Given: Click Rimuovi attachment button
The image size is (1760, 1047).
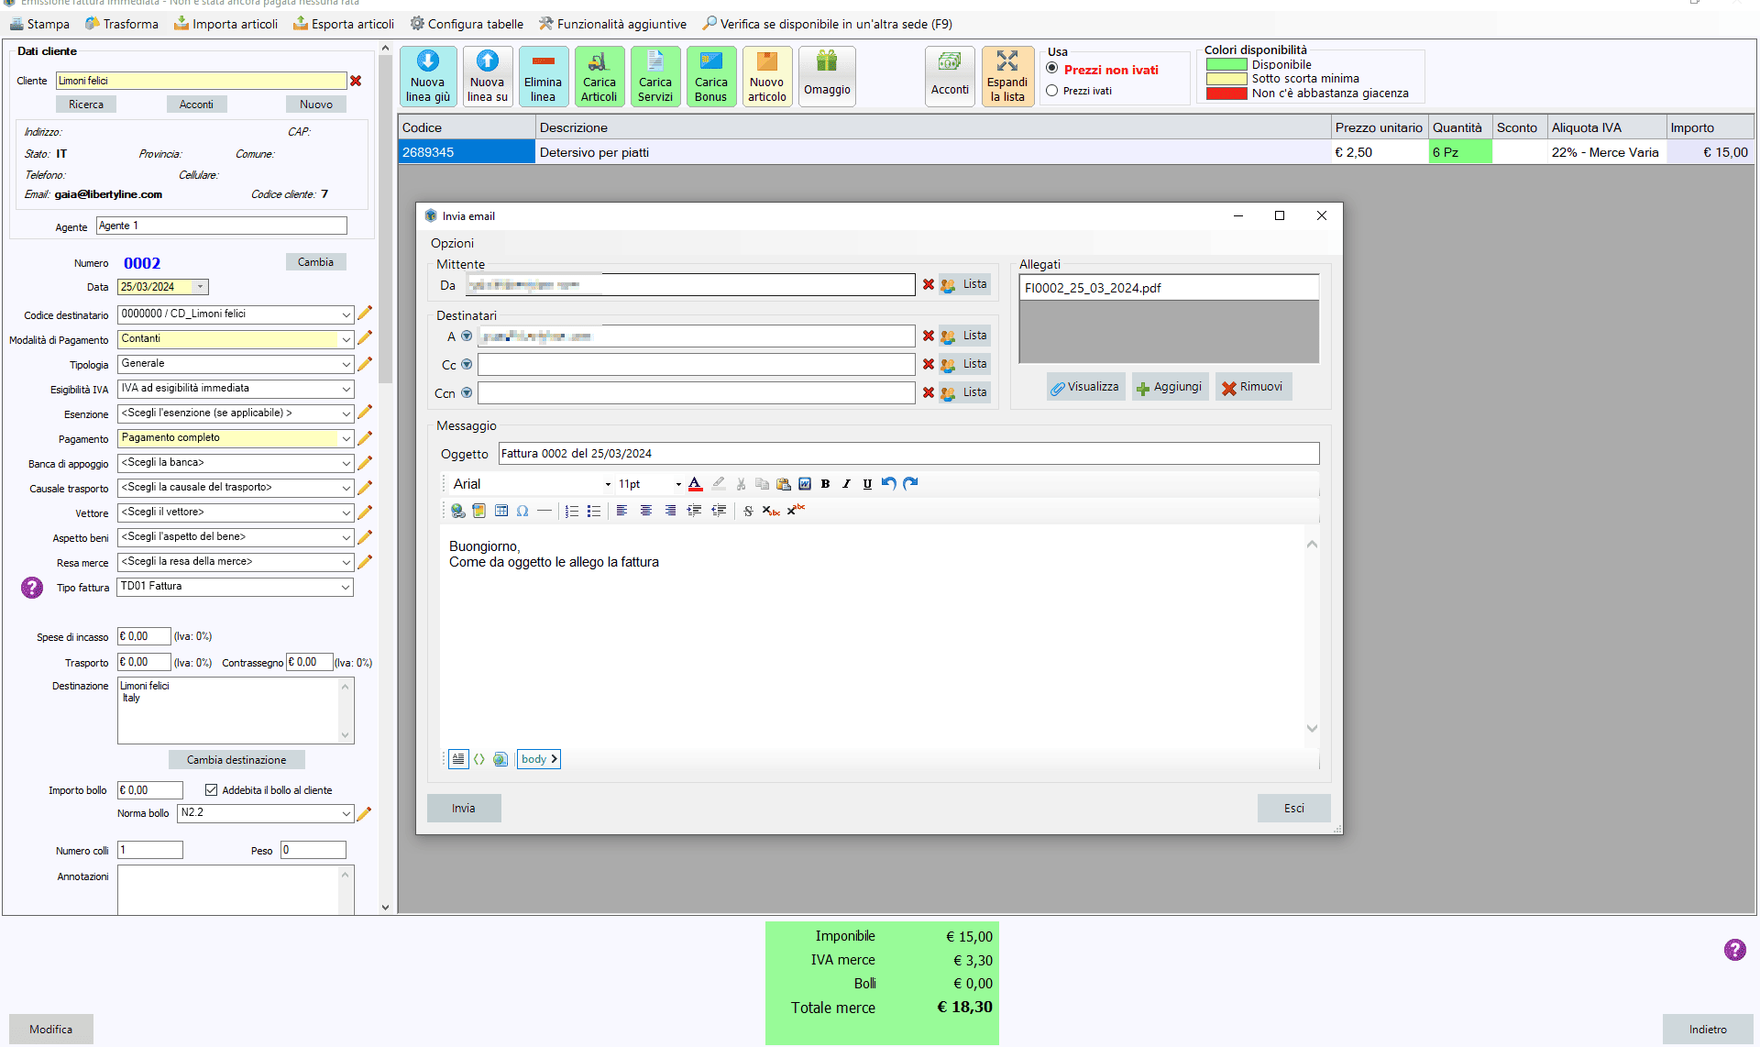Looking at the screenshot, I should point(1253,387).
